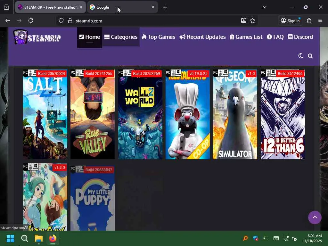
Task: Close the Google tab
Action: tap(153, 7)
